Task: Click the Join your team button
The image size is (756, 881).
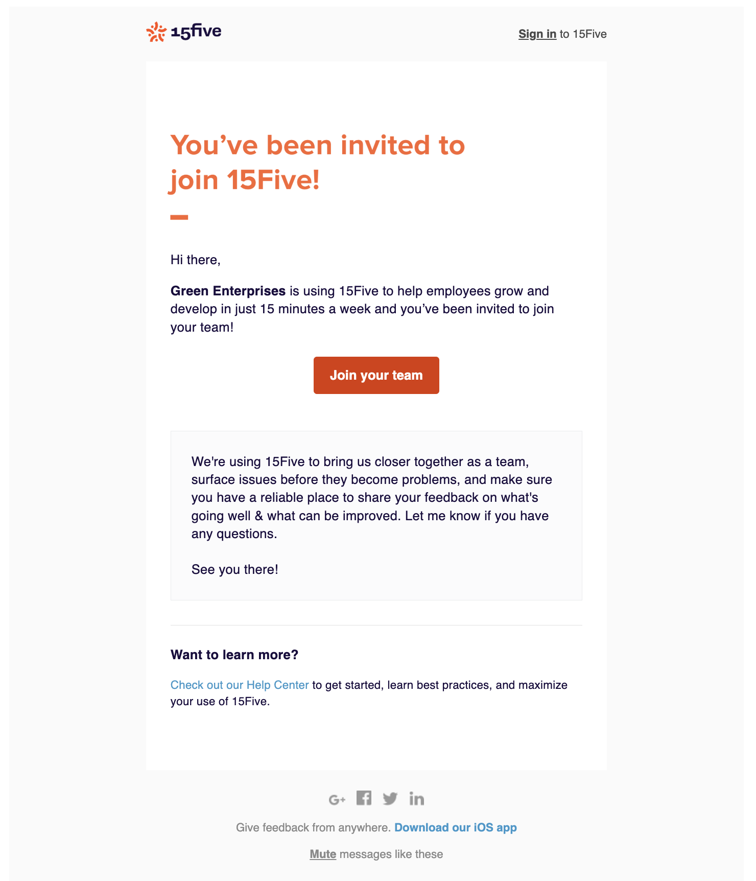Action: (376, 375)
